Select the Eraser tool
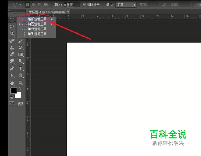The height and width of the screenshot is (156, 201). click(12, 55)
